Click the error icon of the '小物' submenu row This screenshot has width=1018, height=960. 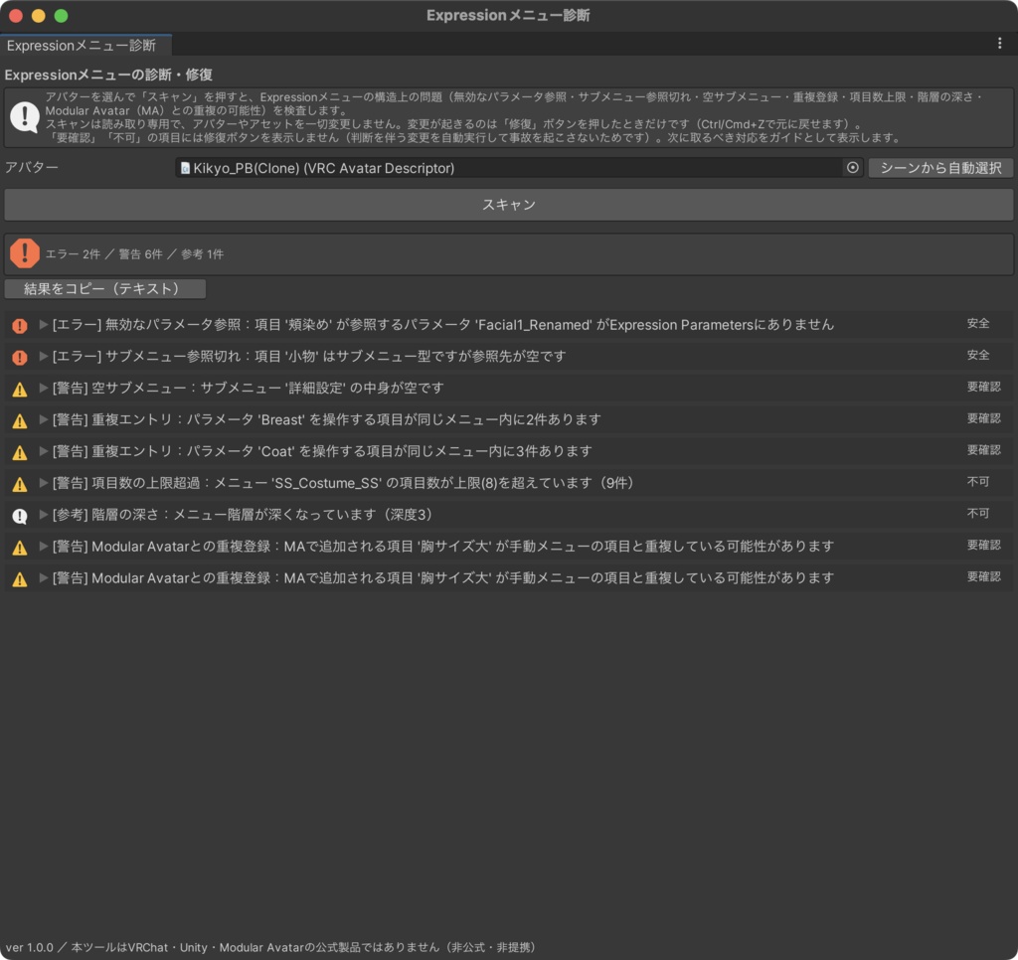click(20, 357)
